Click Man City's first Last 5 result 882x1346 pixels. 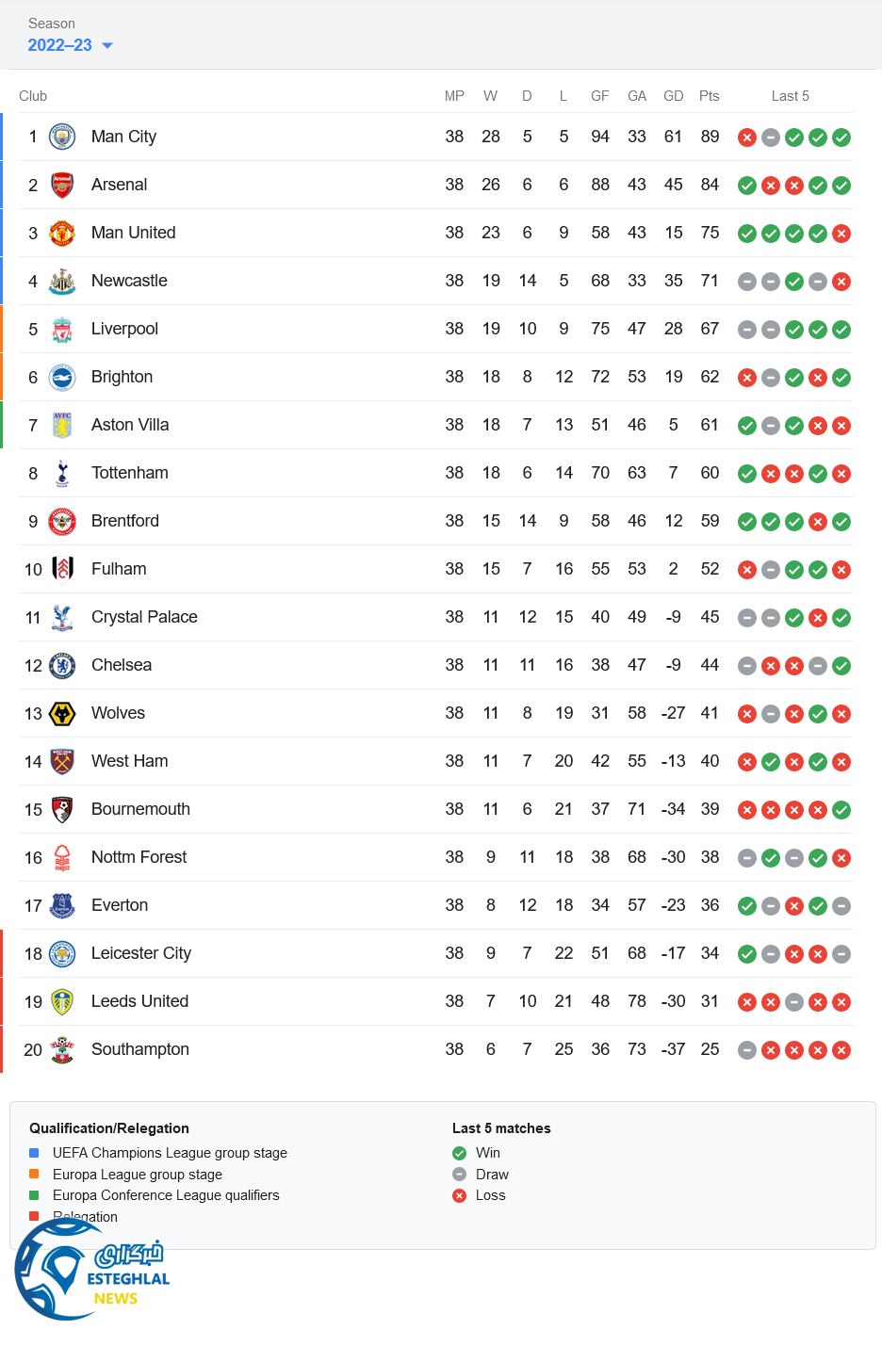[747, 138]
